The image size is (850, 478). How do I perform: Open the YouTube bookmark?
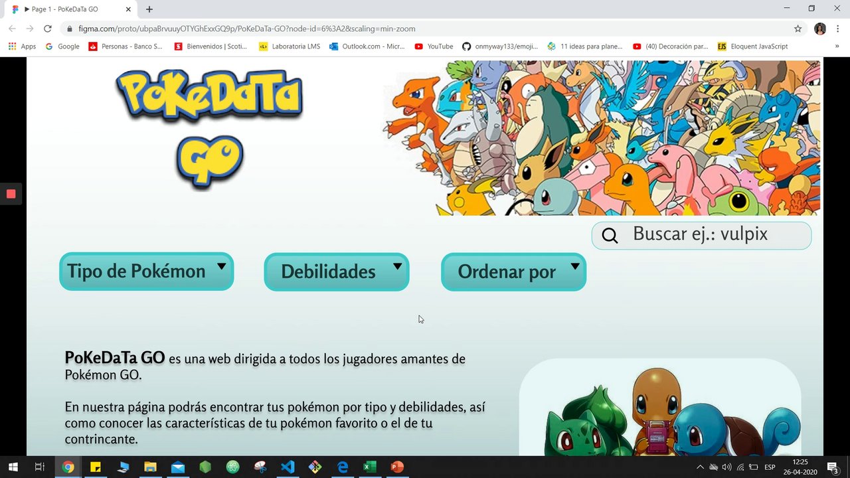(x=434, y=46)
